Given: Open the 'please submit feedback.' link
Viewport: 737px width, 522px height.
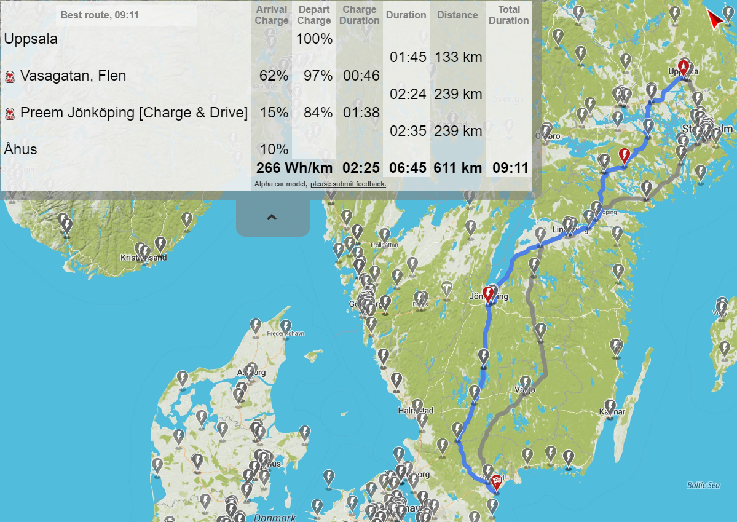Looking at the screenshot, I should [348, 184].
